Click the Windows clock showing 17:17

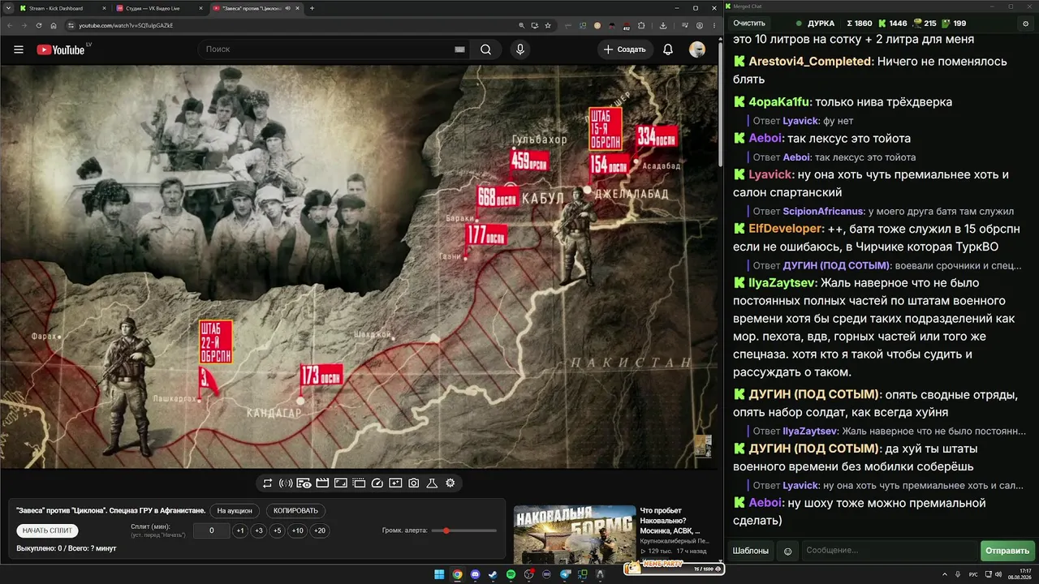coord(1018,574)
